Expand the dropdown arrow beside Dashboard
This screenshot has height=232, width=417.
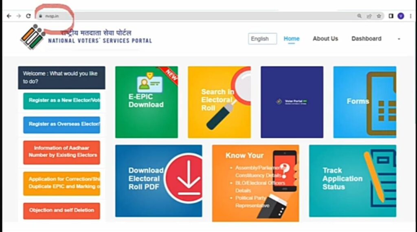[399, 39]
